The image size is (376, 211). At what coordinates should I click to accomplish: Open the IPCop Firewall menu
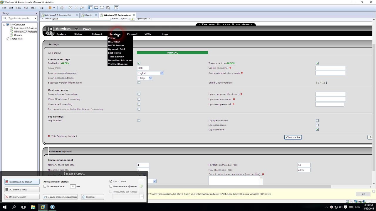132,34
